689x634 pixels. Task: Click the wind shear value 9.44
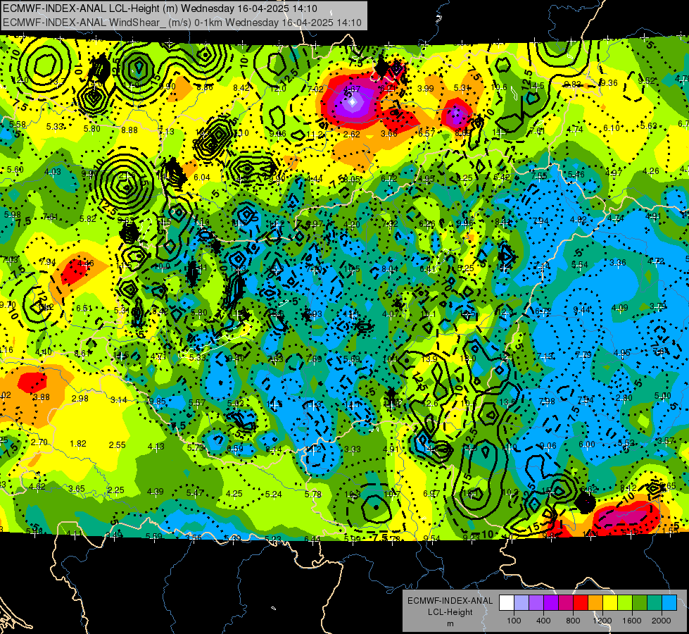tap(582, 310)
